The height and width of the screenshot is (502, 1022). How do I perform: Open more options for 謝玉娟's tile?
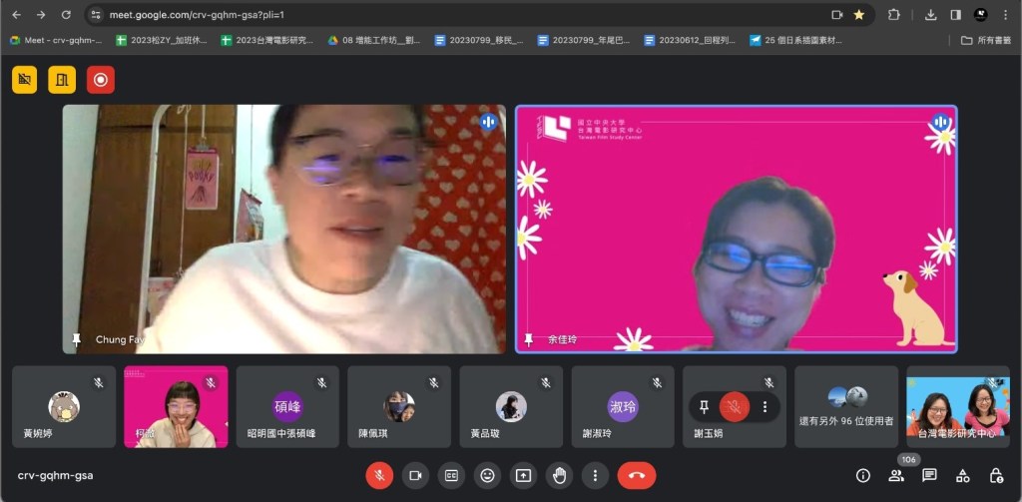pyautogui.click(x=766, y=407)
